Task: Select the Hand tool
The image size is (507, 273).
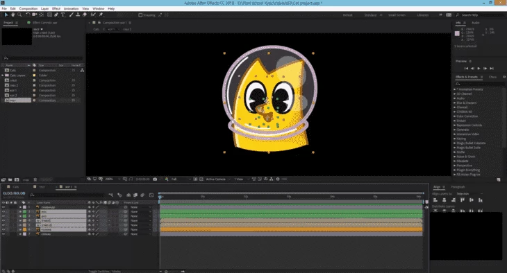Action: click(x=13, y=15)
